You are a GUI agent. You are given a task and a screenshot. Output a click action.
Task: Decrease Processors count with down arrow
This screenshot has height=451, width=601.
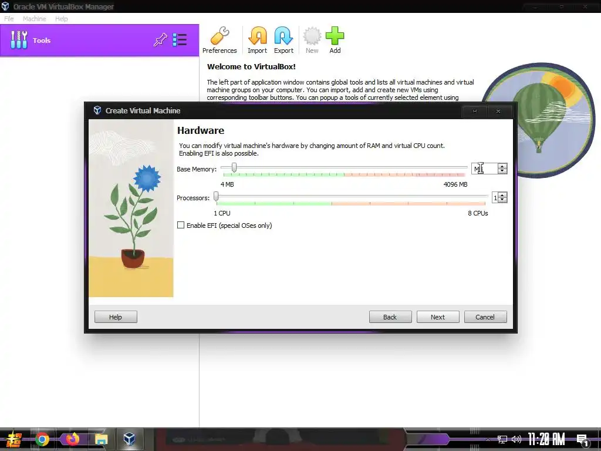tap(502, 200)
